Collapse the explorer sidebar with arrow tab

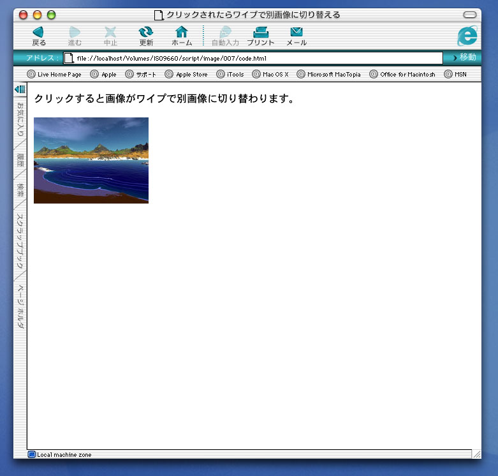point(20,89)
